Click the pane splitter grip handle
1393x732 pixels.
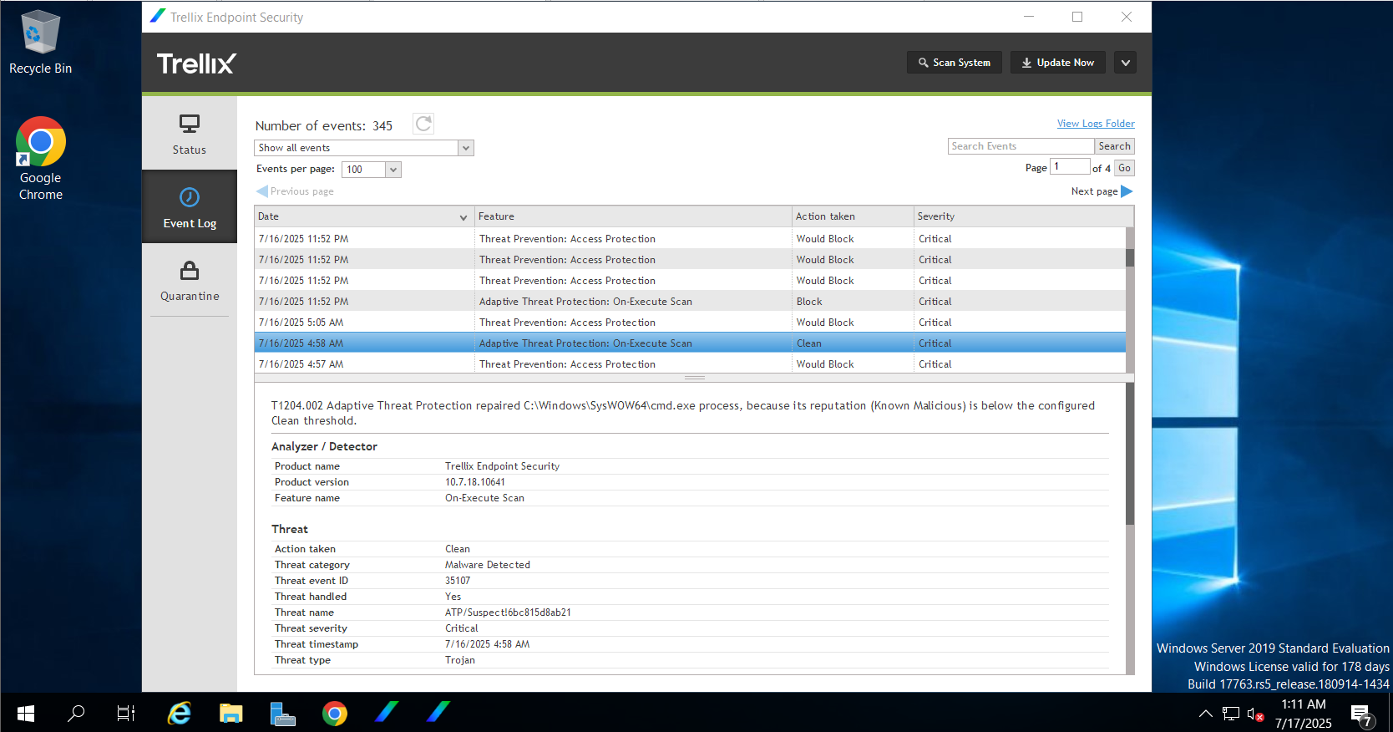[x=695, y=378]
